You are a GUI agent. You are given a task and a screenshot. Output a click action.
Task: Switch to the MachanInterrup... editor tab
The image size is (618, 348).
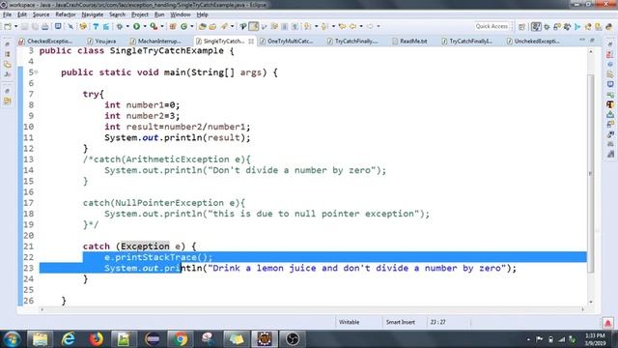155,41
